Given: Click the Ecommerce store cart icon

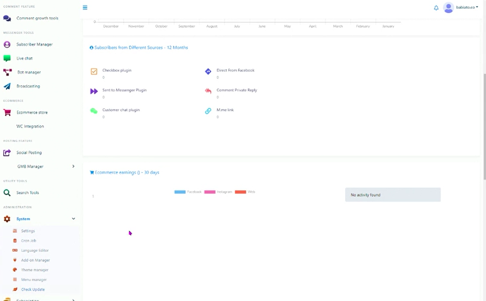Looking at the screenshot, I should click(x=7, y=113).
